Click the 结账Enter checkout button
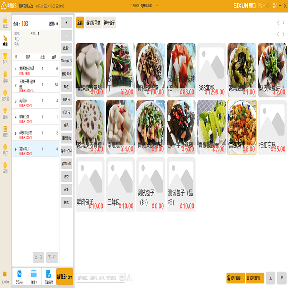 65,276
